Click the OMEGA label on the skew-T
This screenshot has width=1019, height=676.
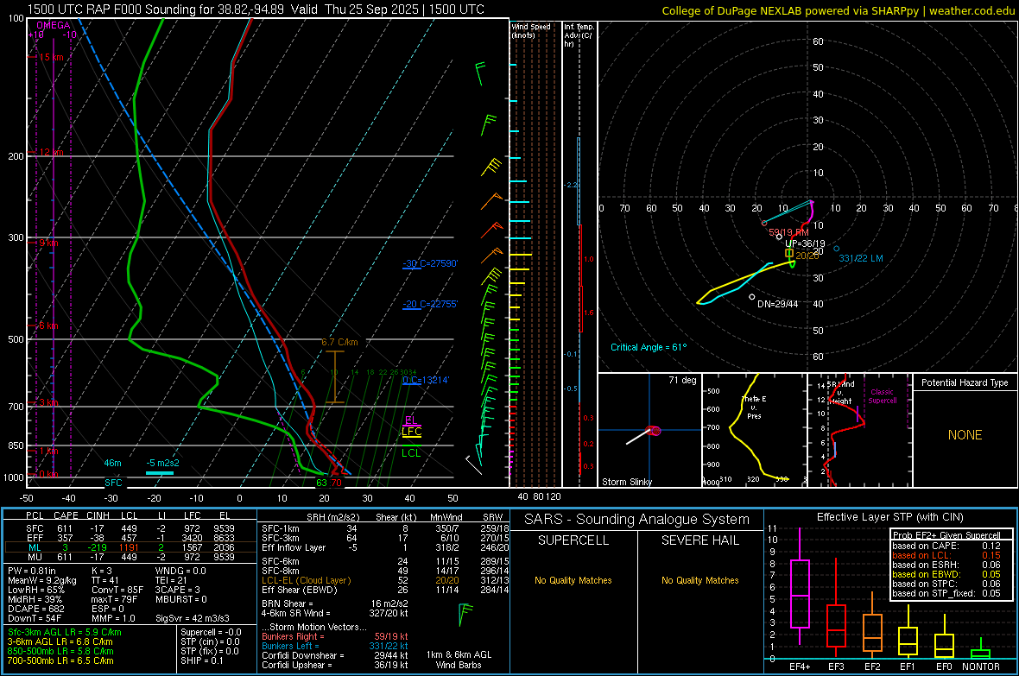(54, 25)
